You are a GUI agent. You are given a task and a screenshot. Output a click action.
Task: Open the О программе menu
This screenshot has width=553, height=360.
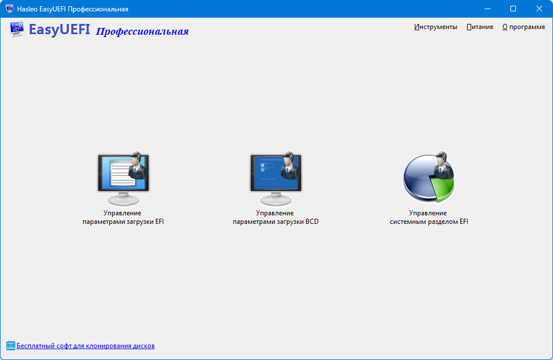click(523, 27)
